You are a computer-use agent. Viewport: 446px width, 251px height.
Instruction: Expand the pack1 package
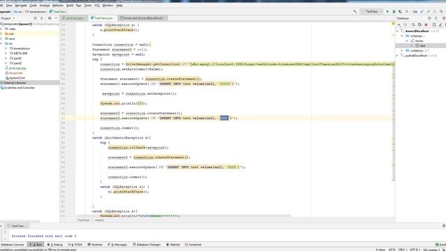(x=6, y=58)
